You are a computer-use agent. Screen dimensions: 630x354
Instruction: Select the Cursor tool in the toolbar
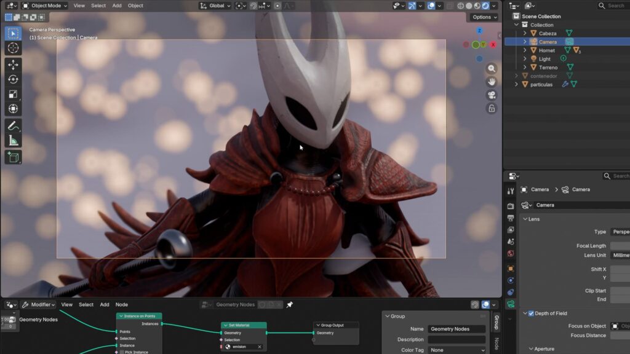[x=13, y=48]
